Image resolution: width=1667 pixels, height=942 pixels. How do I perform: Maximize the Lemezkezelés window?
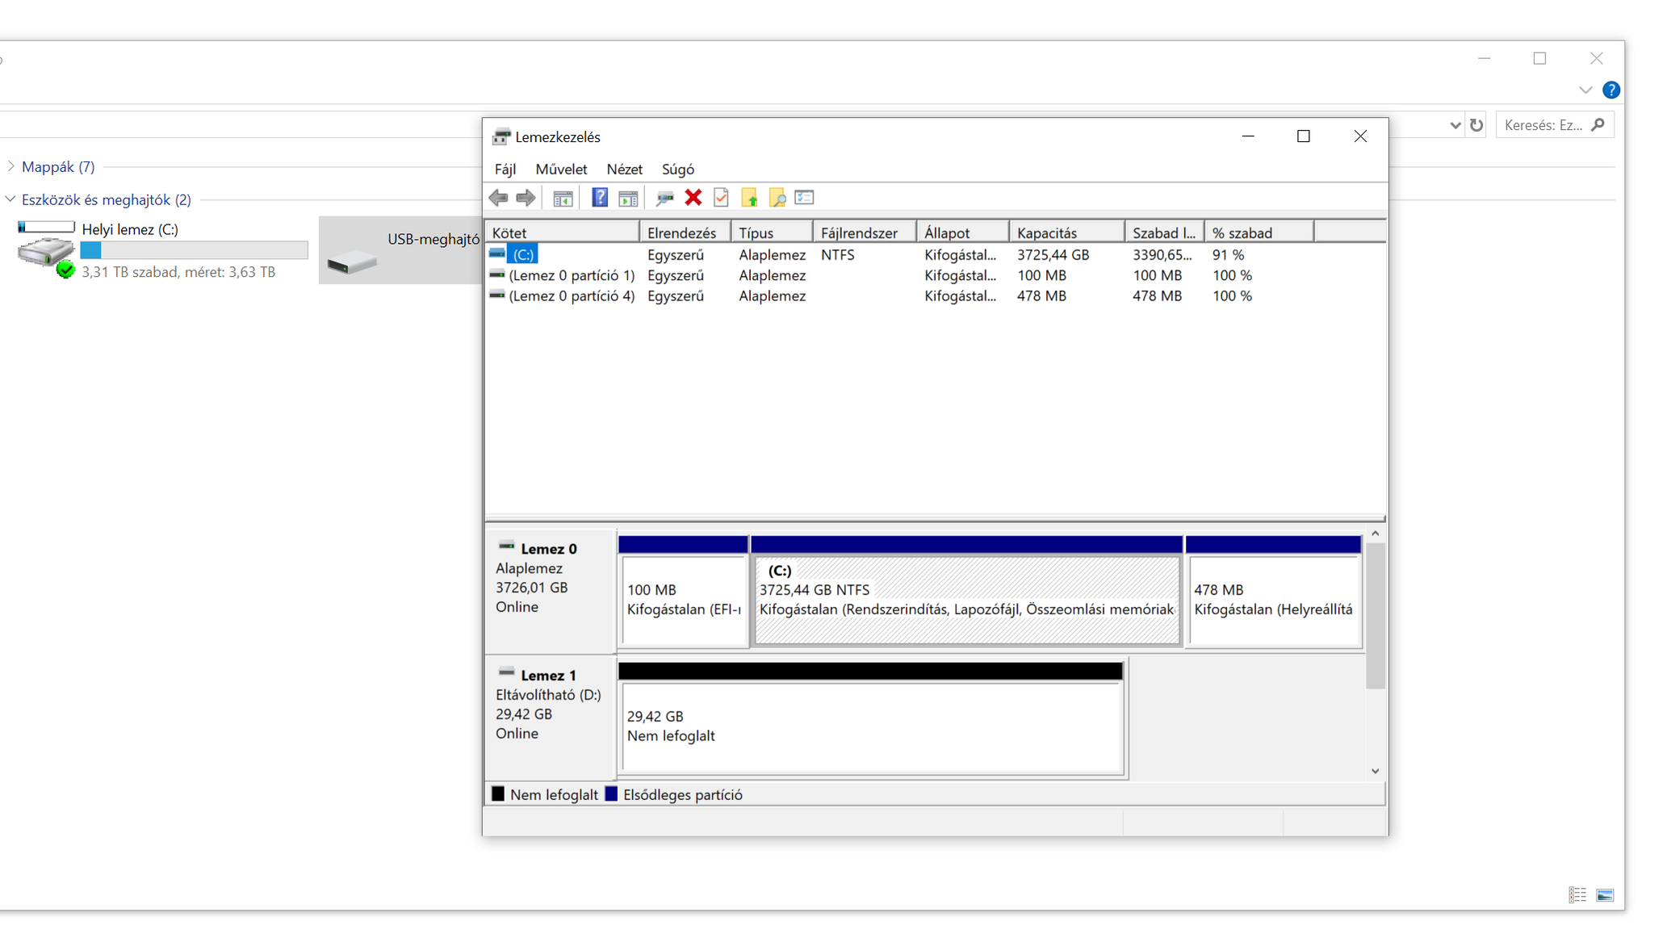pyautogui.click(x=1304, y=136)
